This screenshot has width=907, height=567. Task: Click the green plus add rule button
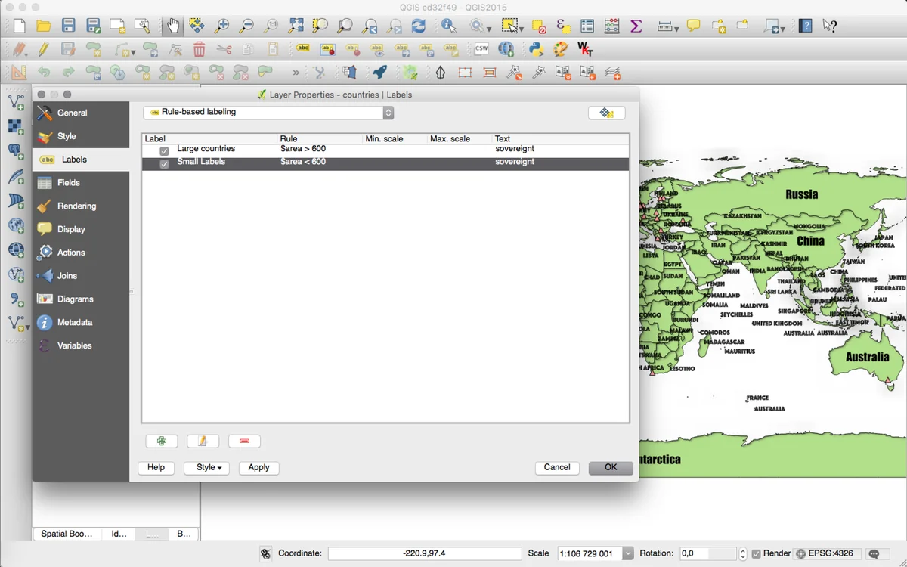click(162, 442)
